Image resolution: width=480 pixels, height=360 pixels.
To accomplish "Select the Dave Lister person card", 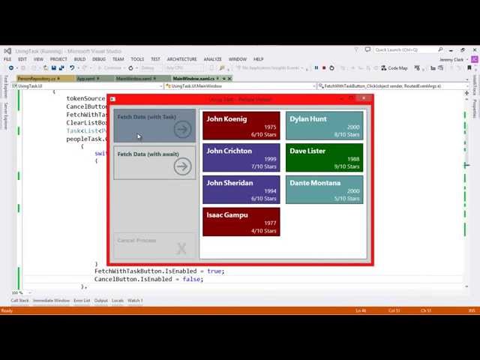I will pos(325,157).
